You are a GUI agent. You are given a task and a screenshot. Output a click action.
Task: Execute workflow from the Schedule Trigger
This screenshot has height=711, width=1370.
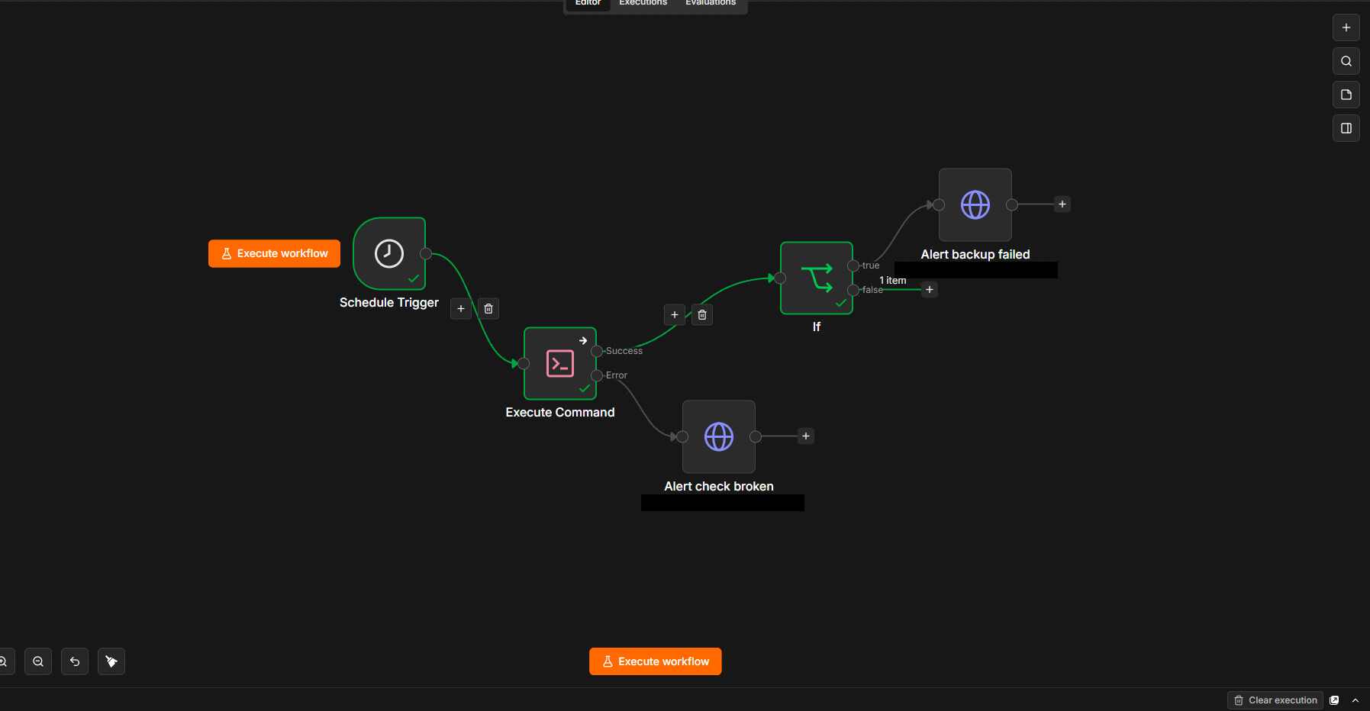pos(275,253)
